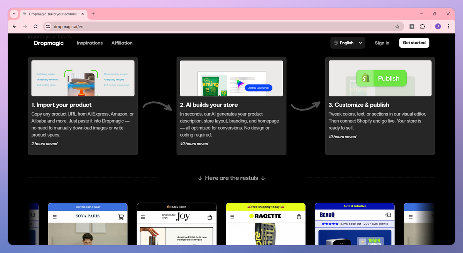Open the Joy store hamburger menu

click(143, 217)
